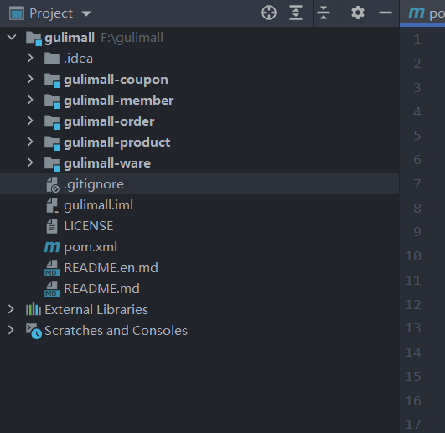Click the .idea folder icon
The image size is (445, 433).
[x=52, y=58]
